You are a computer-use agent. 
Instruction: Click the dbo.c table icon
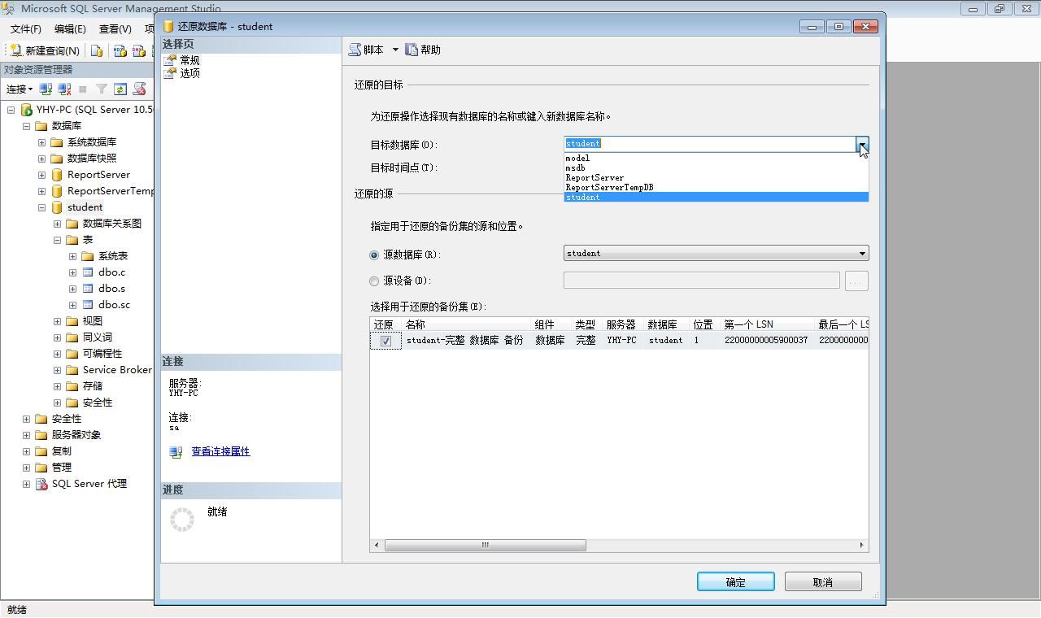(x=88, y=272)
